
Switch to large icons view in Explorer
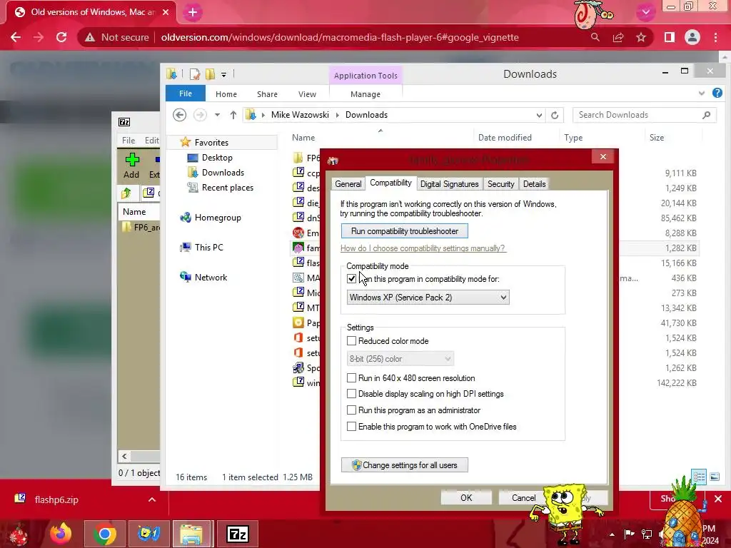click(x=714, y=477)
